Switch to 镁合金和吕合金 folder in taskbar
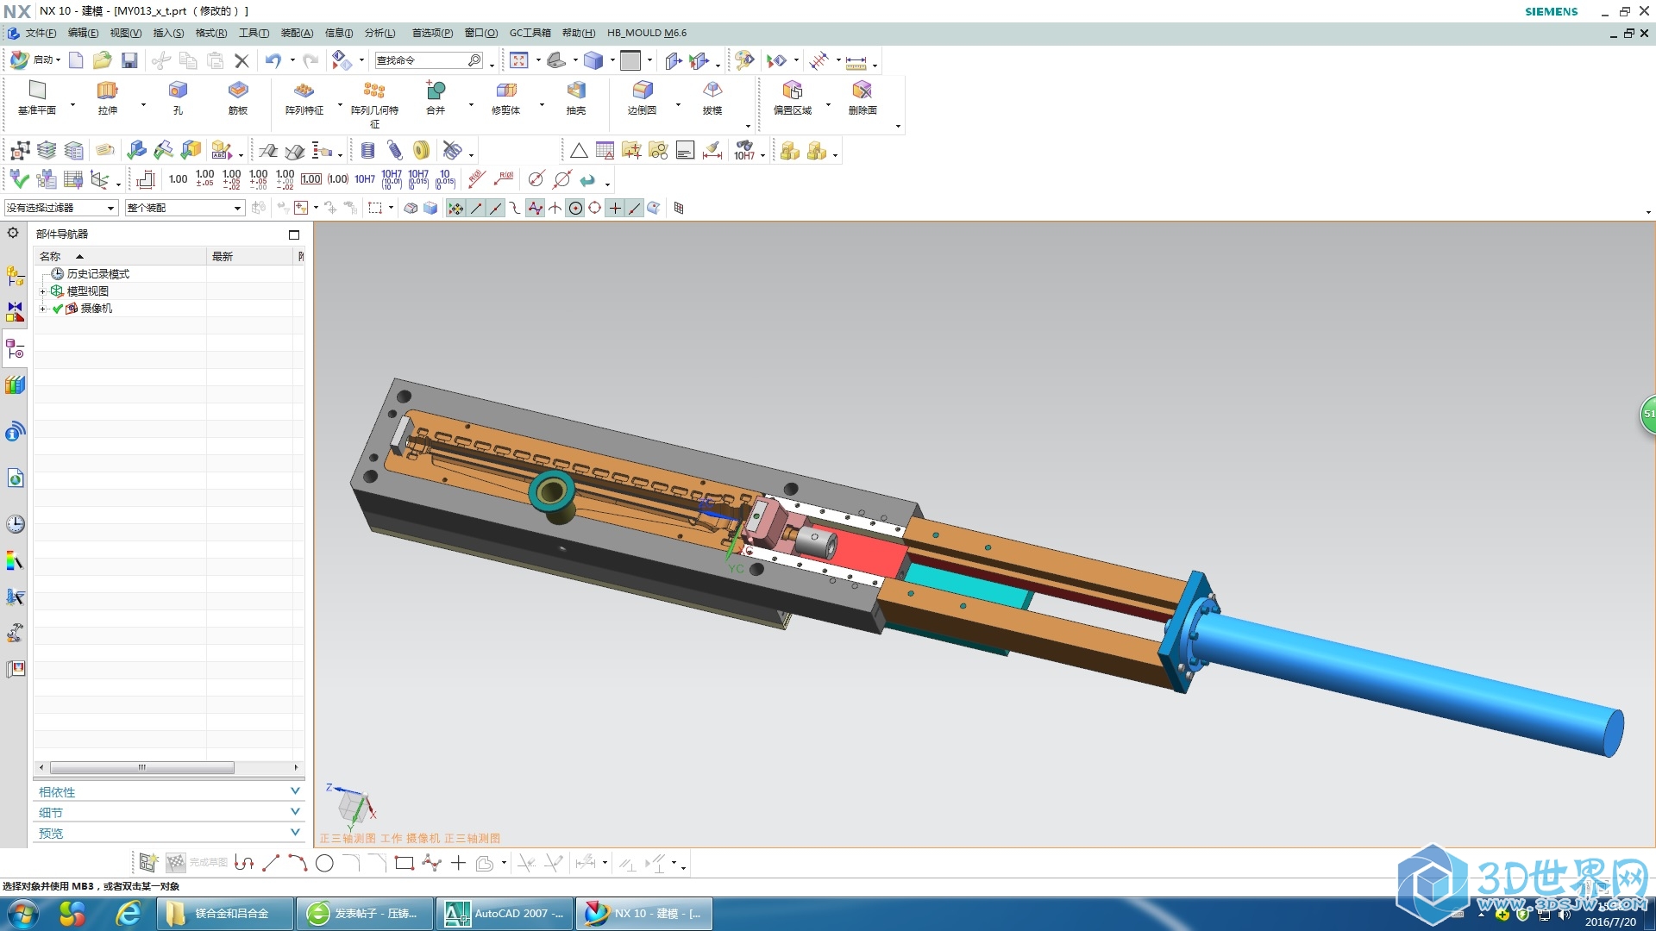1656x931 pixels. tap(224, 914)
